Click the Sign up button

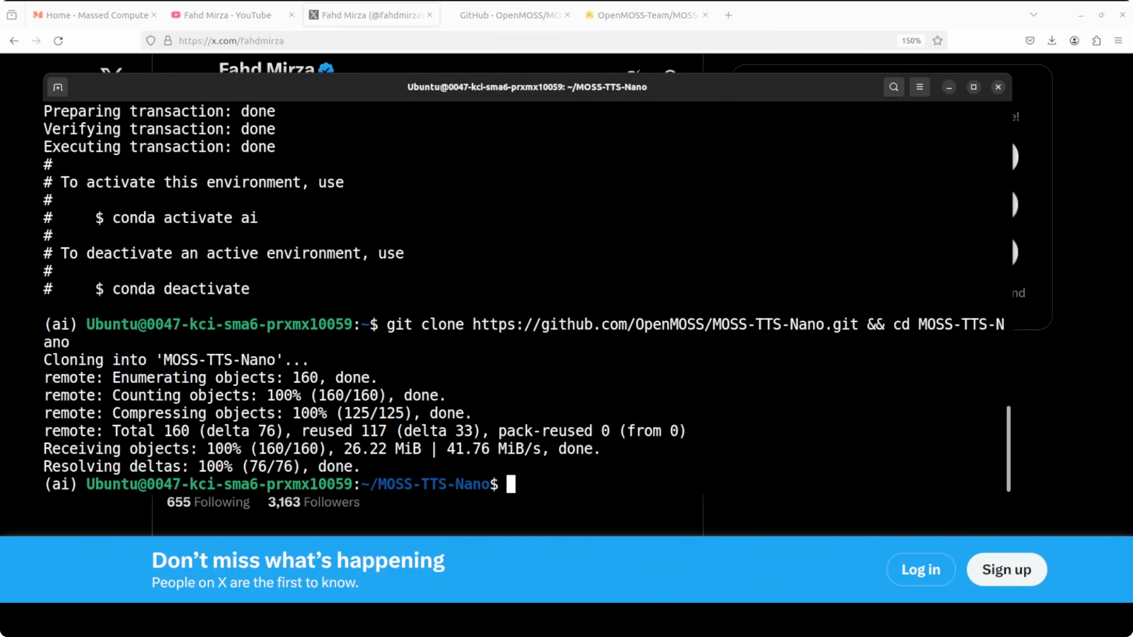point(1006,569)
